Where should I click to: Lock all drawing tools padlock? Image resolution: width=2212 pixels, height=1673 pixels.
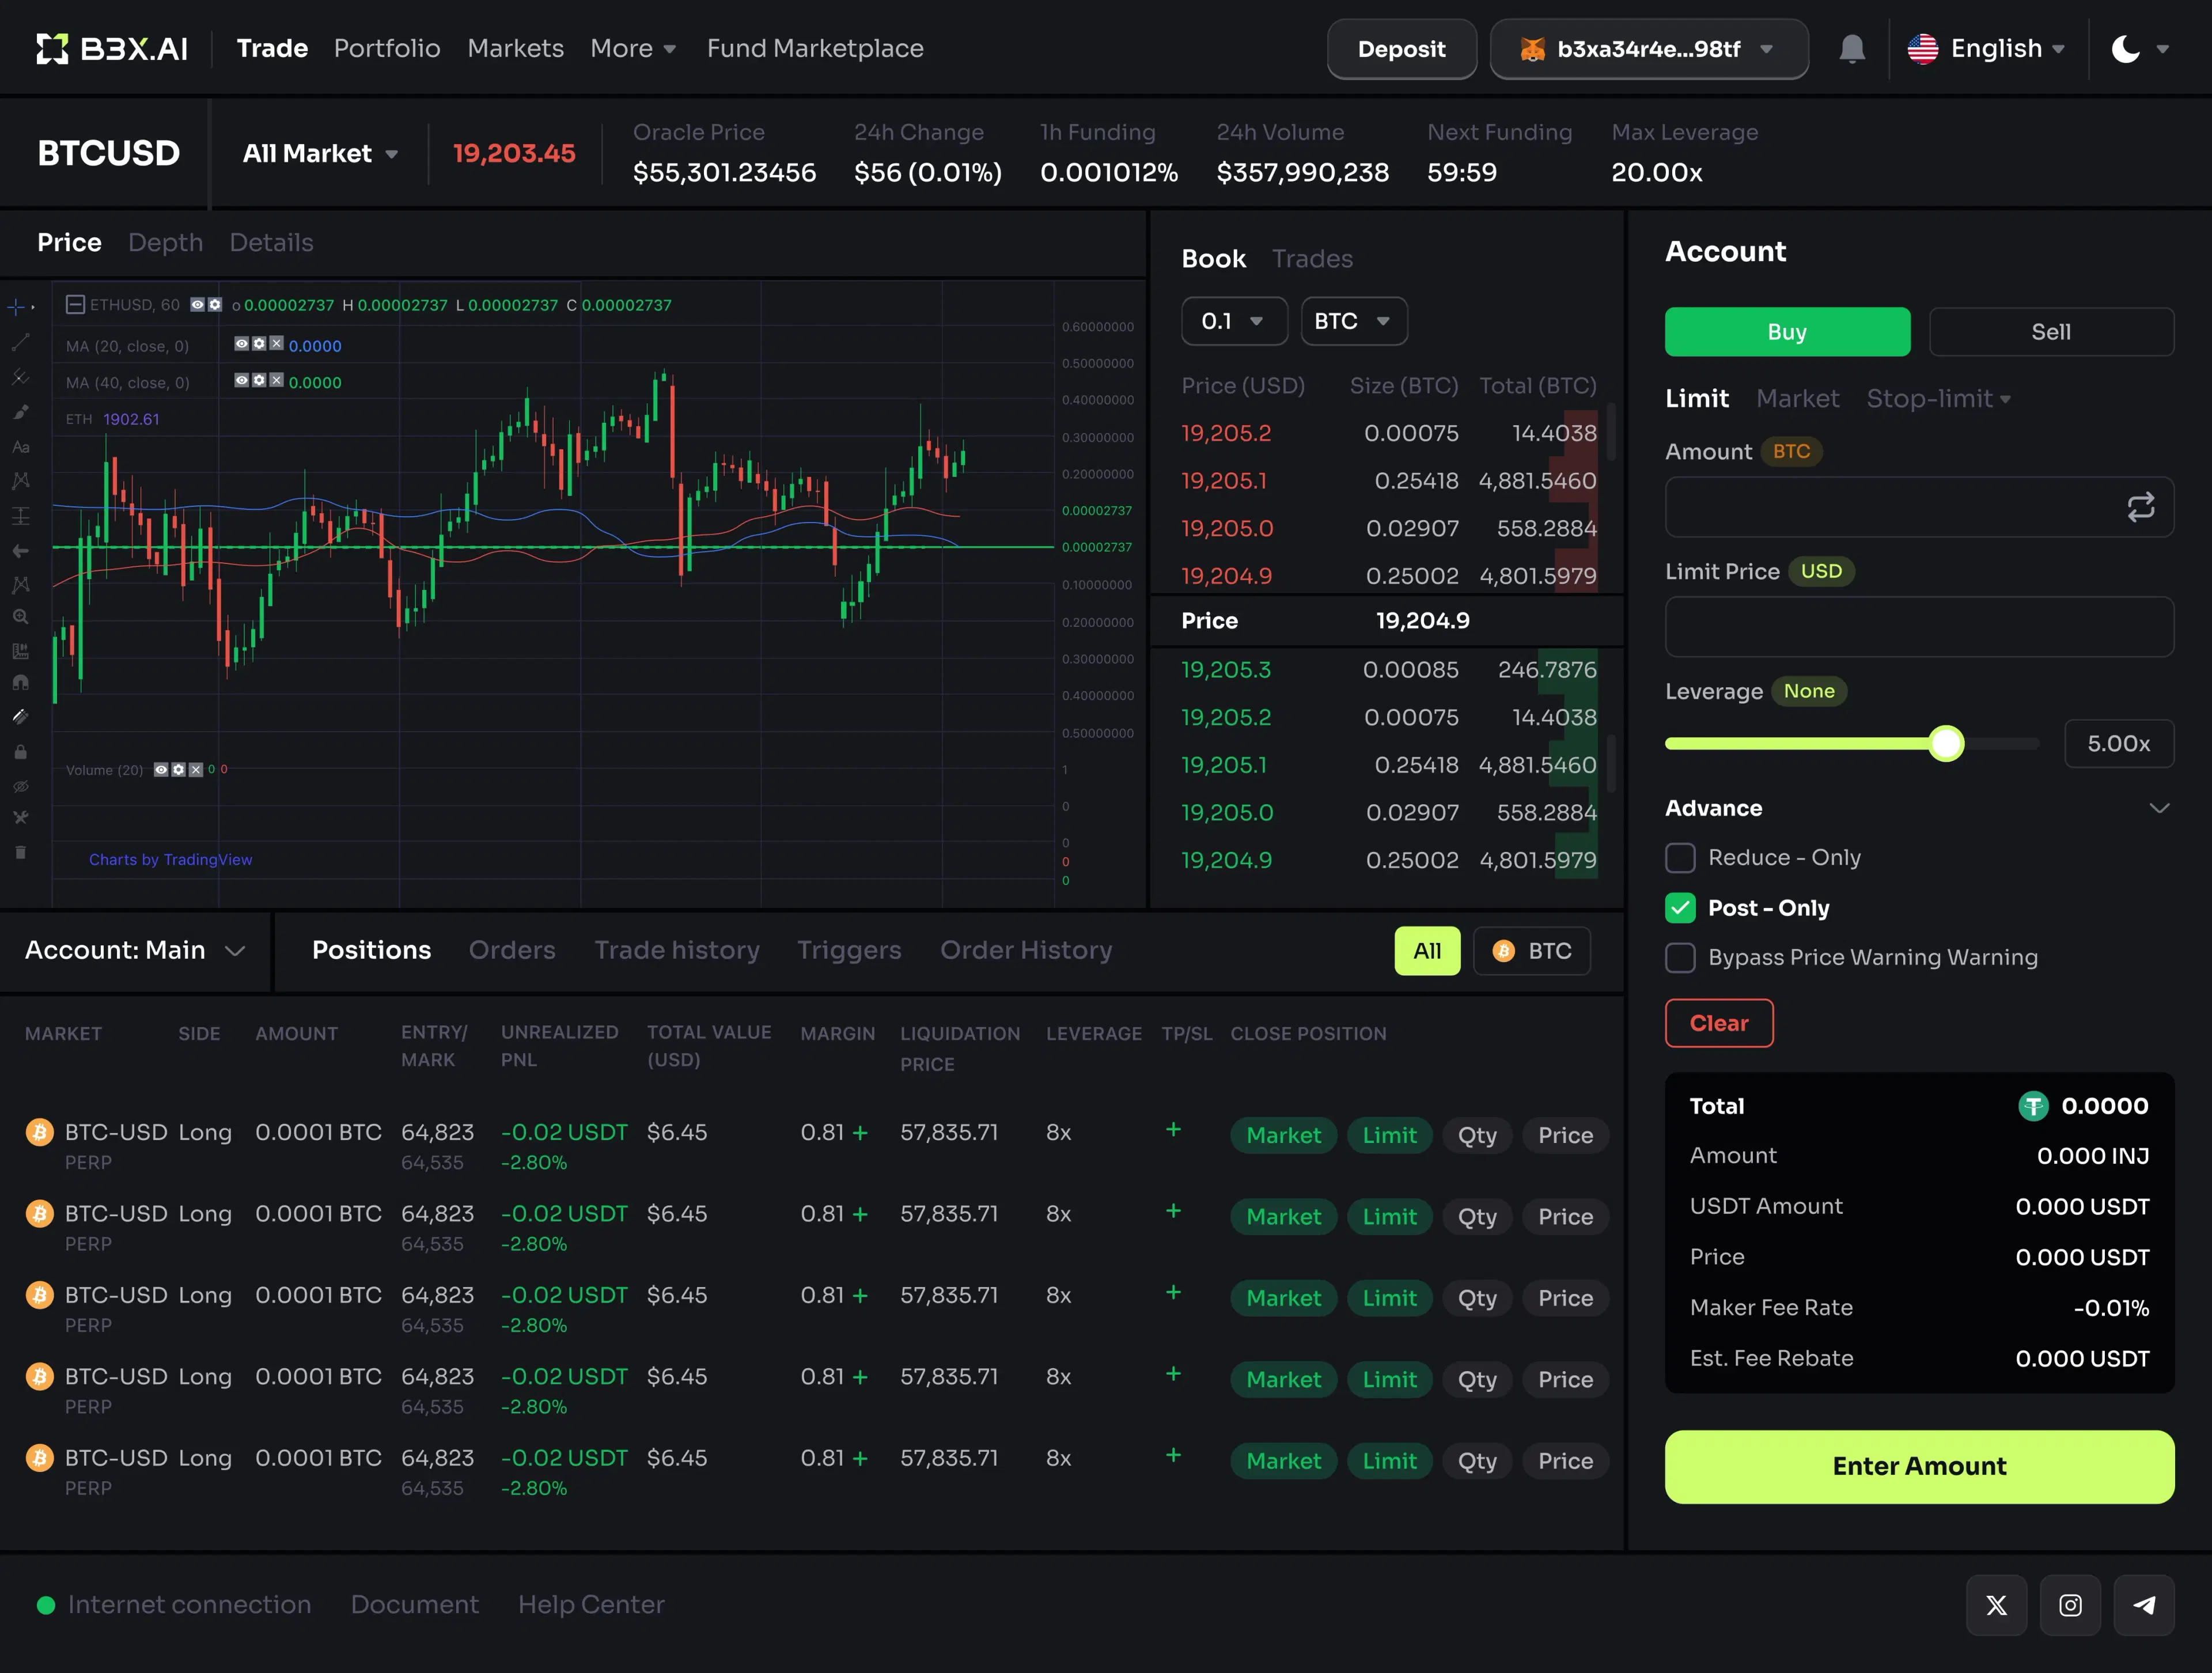tap(20, 752)
